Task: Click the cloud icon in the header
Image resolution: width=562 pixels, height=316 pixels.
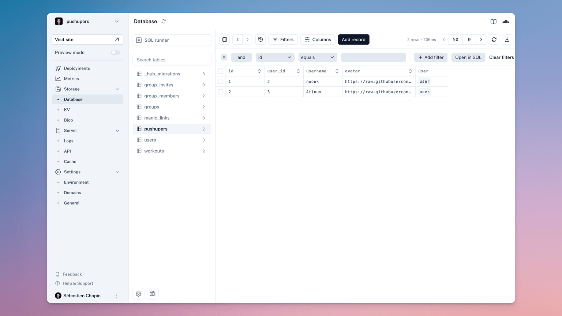Action: (506, 21)
